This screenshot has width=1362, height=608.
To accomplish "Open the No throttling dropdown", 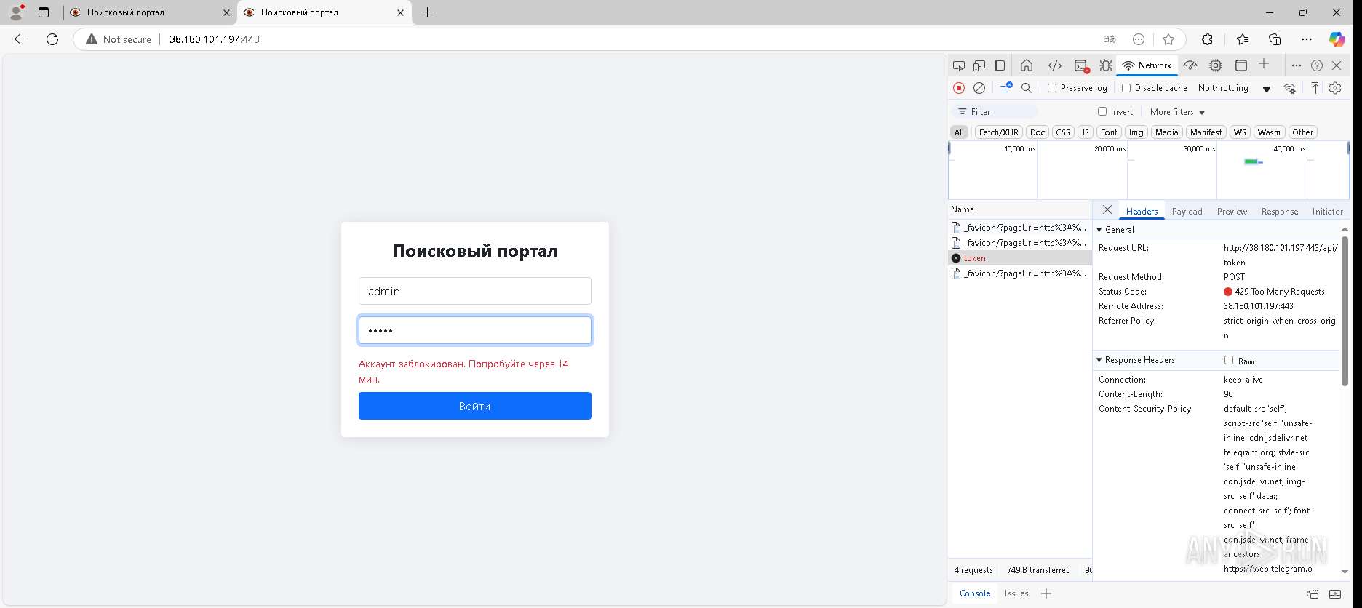I will (x=1235, y=88).
